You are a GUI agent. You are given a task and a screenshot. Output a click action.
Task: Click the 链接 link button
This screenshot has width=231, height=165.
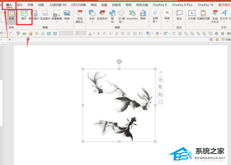tap(167, 16)
